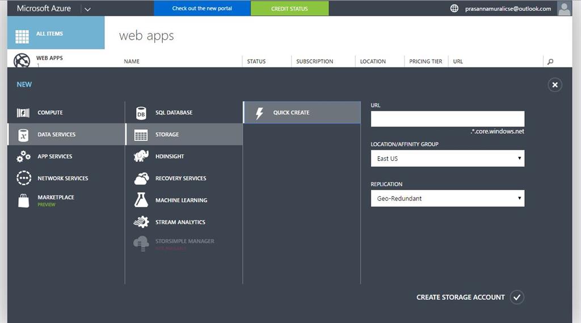
Task: Click the account email address
Action: 508,9
